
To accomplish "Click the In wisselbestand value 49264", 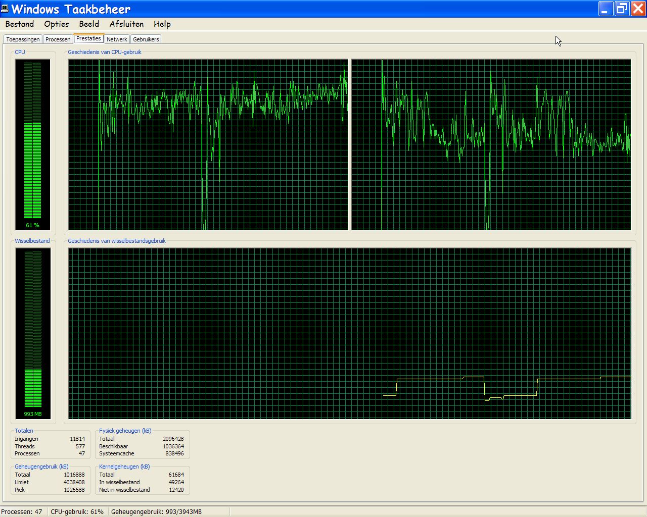I will click(x=176, y=482).
